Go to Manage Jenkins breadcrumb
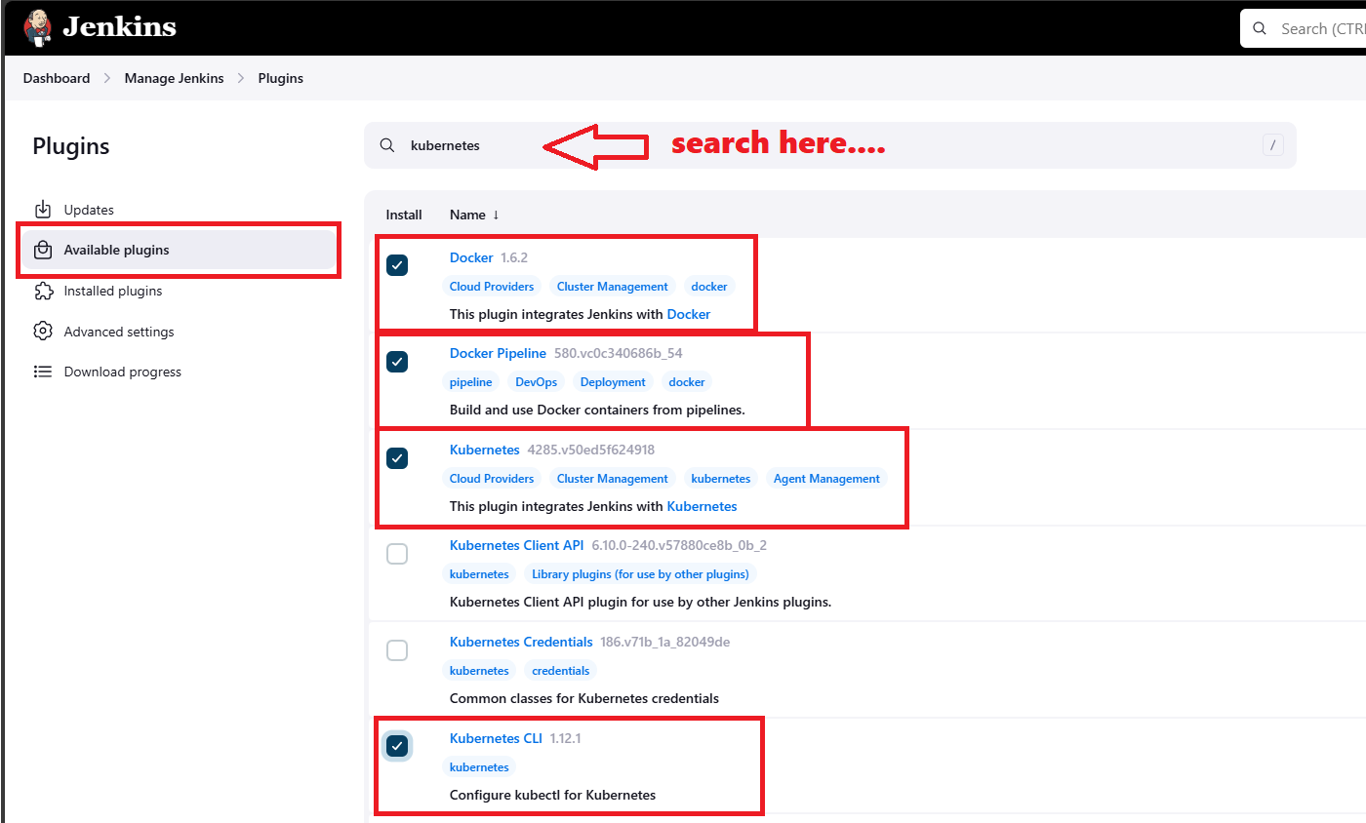 point(174,78)
